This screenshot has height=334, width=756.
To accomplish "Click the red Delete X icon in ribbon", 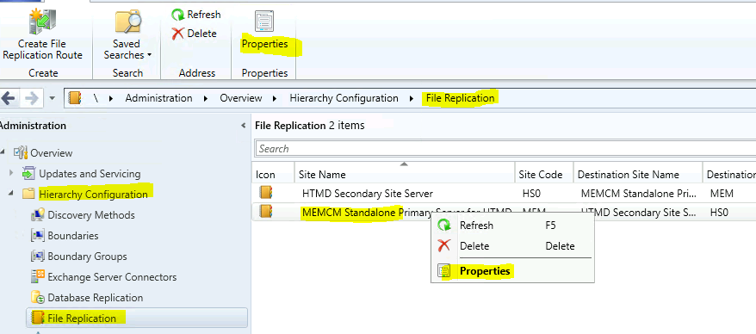I will [x=178, y=34].
